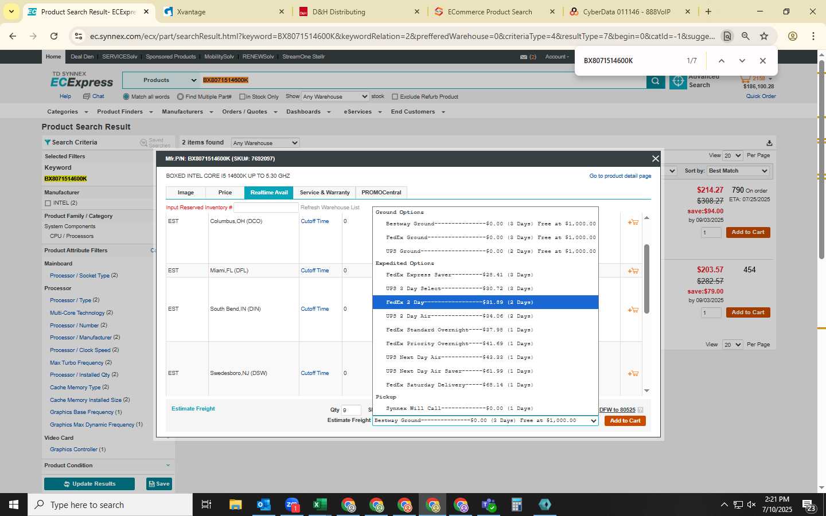
Task: Open Microsoft Teams from the taskbar
Action: coord(489,505)
